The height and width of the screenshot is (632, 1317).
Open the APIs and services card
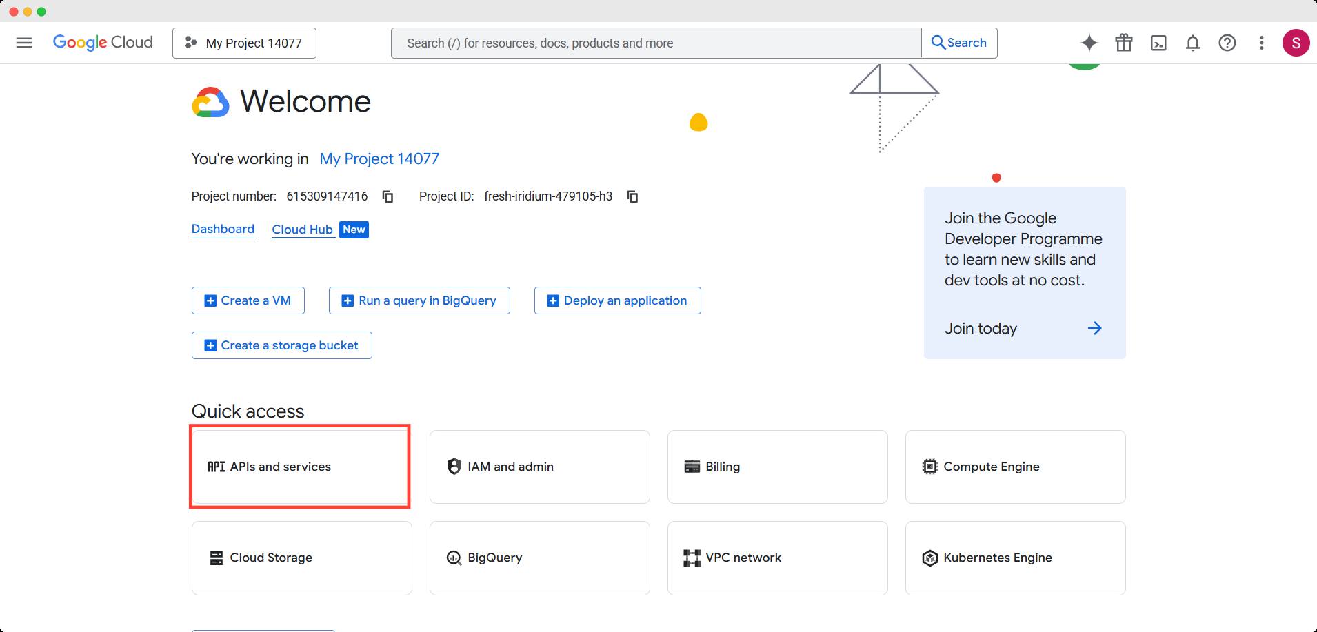[x=299, y=467]
